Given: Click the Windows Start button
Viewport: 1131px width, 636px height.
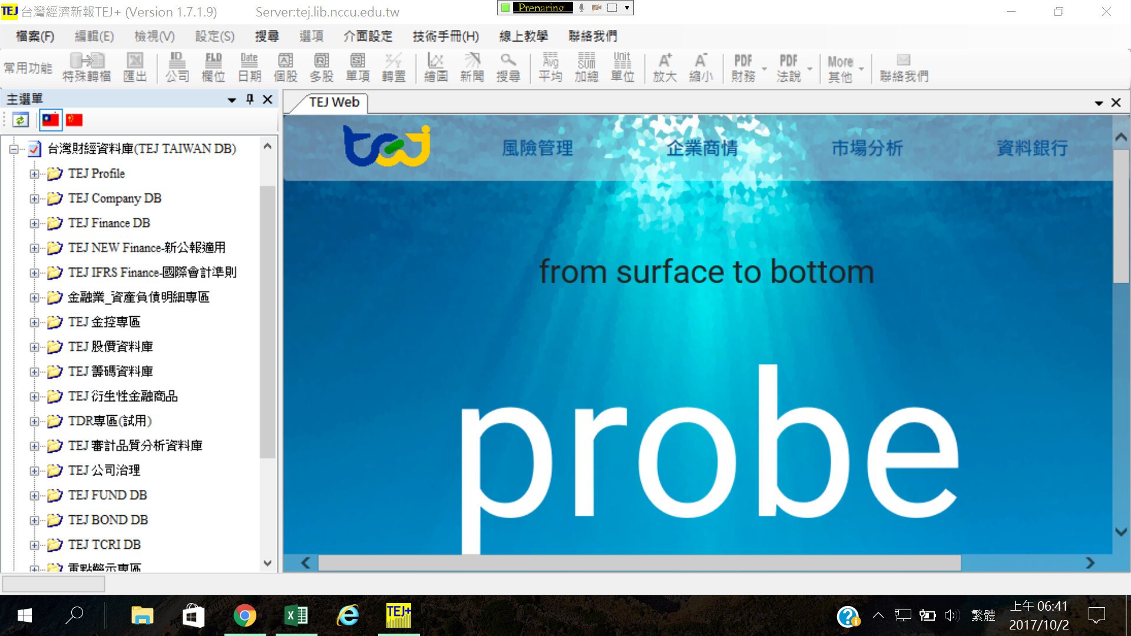Looking at the screenshot, I should tap(25, 616).
